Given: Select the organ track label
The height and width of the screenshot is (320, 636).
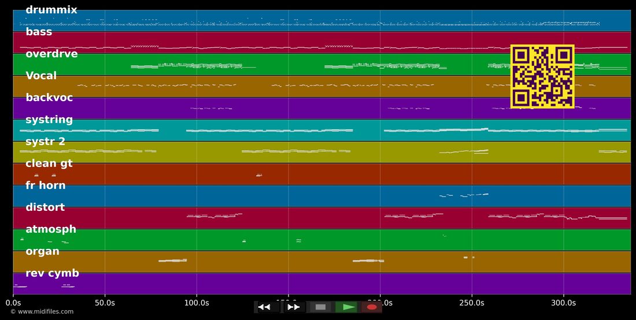Looking at the screenshot, I should click(43, 251).
